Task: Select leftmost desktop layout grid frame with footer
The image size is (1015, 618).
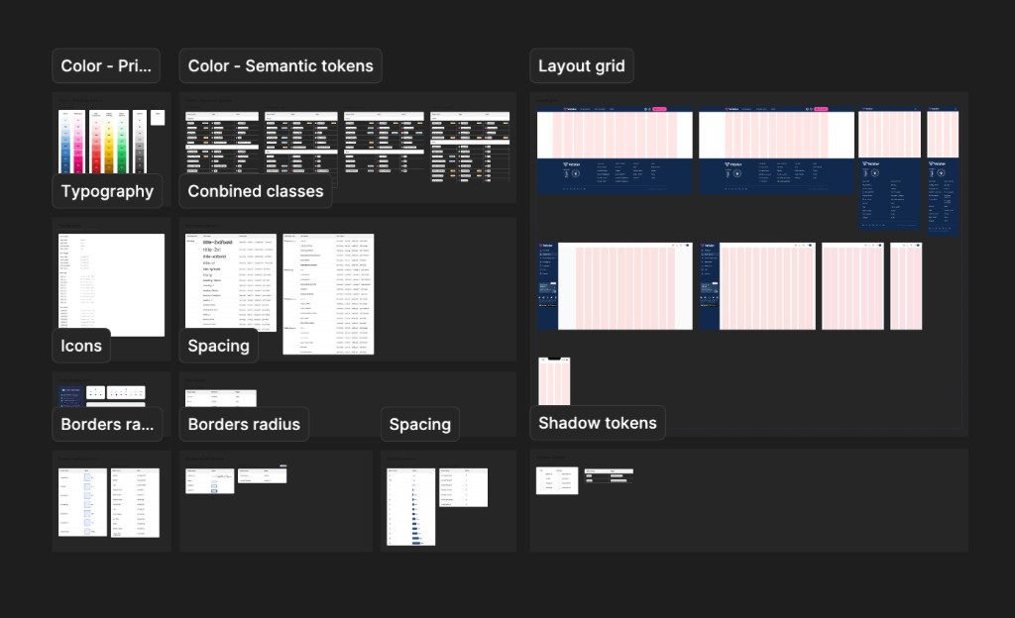Action: tap(615, 150)
